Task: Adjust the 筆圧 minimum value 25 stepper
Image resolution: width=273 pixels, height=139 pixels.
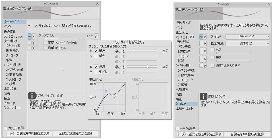Action: click(167, 51)
